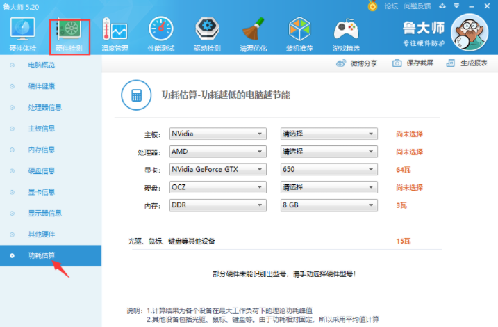
Task: Select 电脑概览 in the sidebar
Action: pyautogui.click(x=41, y=65)
